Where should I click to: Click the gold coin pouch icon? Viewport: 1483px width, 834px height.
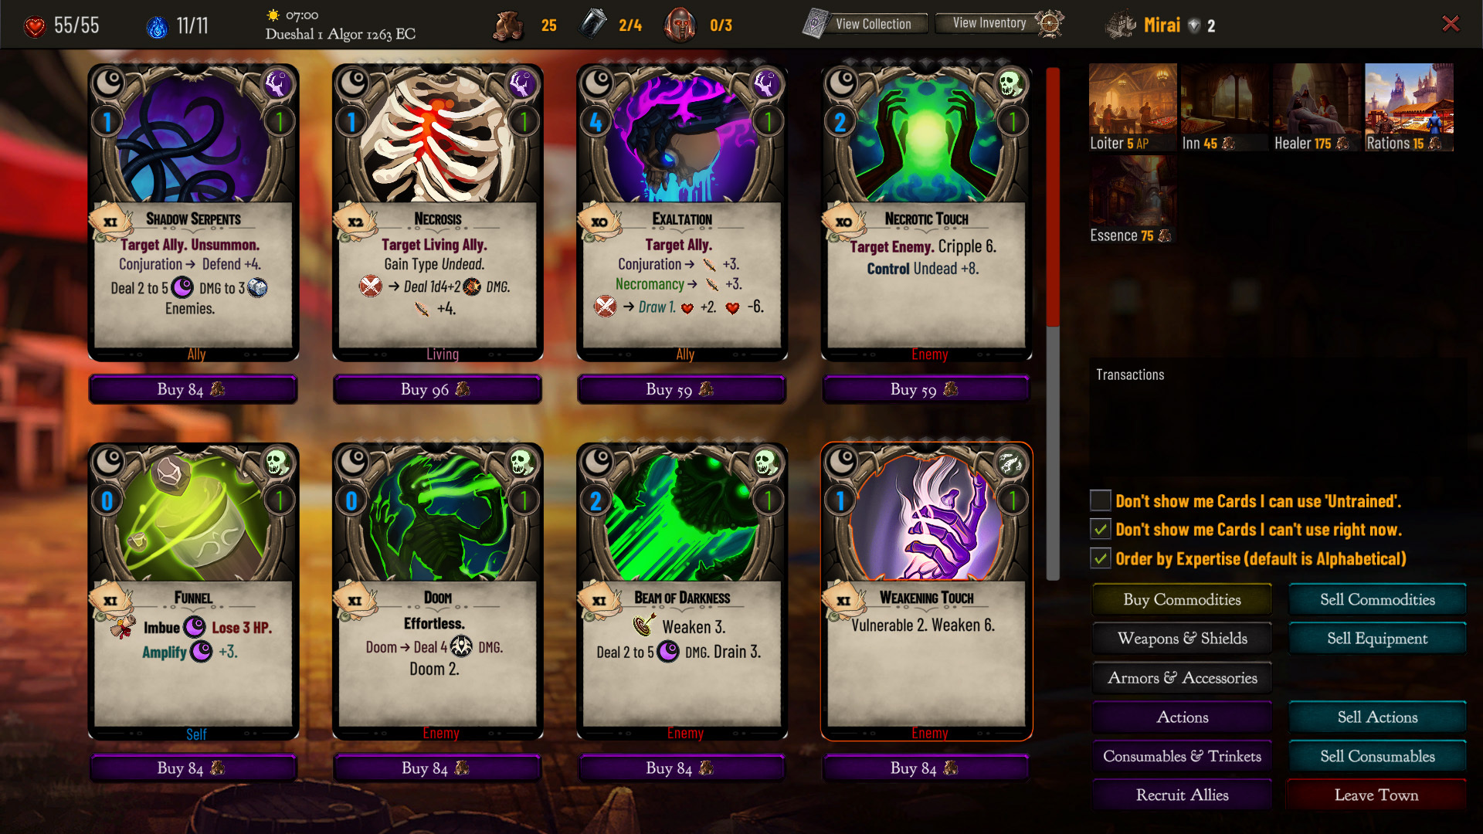coord(508,25)
